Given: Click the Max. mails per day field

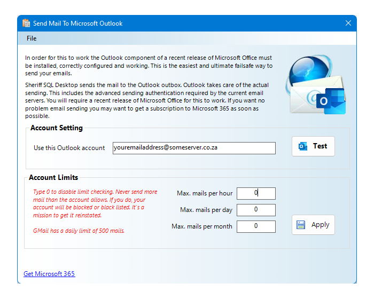Looking at the screenshot, I should tap(256, 210).
